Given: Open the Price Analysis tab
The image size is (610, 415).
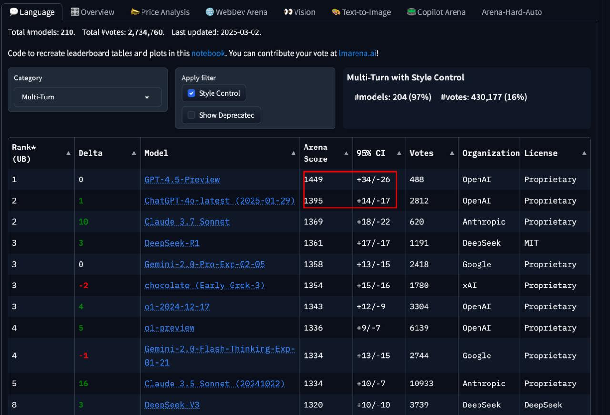Looking at the screenshot, I should pyautogui.click(x=160, y=12).
